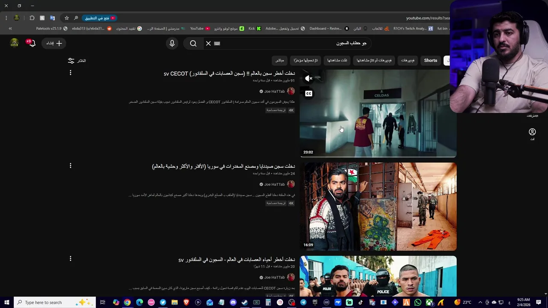The width and height of the screenshot is (548, 308).
Task: Click the magnifier search button
Action: click(193, 43)
